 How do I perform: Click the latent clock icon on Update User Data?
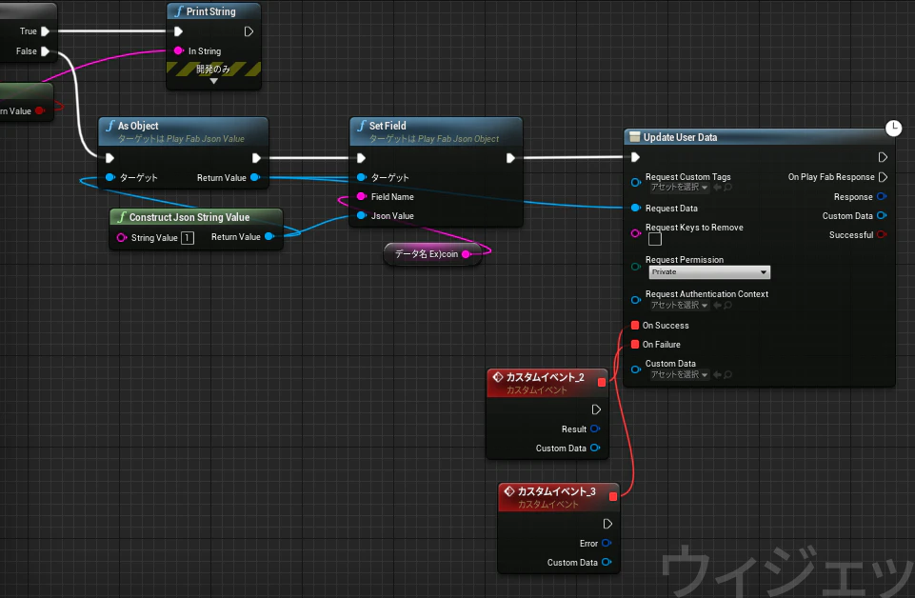pos(893,128)
